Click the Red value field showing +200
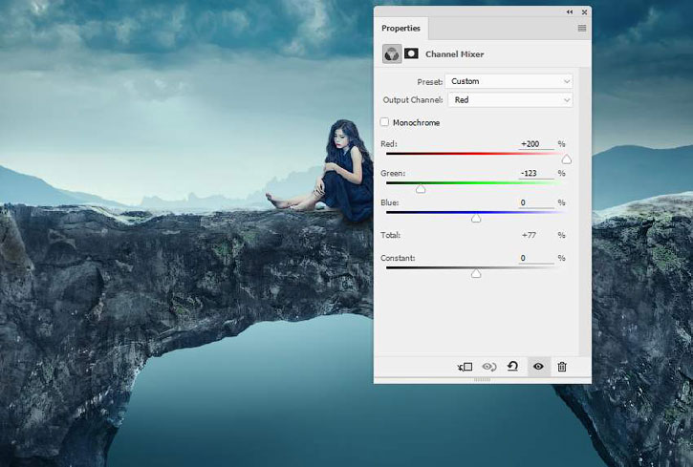Image resolution: width=693 pixels, height=467 pixels. pos(532,144)
